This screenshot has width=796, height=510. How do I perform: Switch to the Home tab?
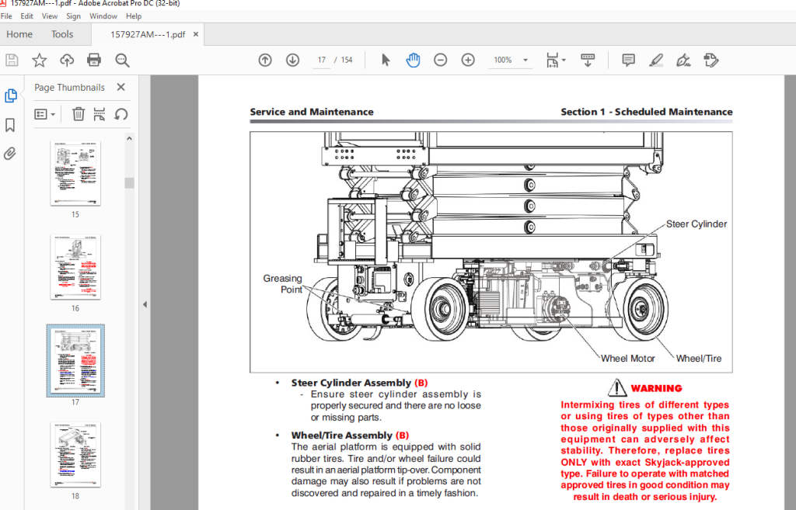click(x=19, y=34)
